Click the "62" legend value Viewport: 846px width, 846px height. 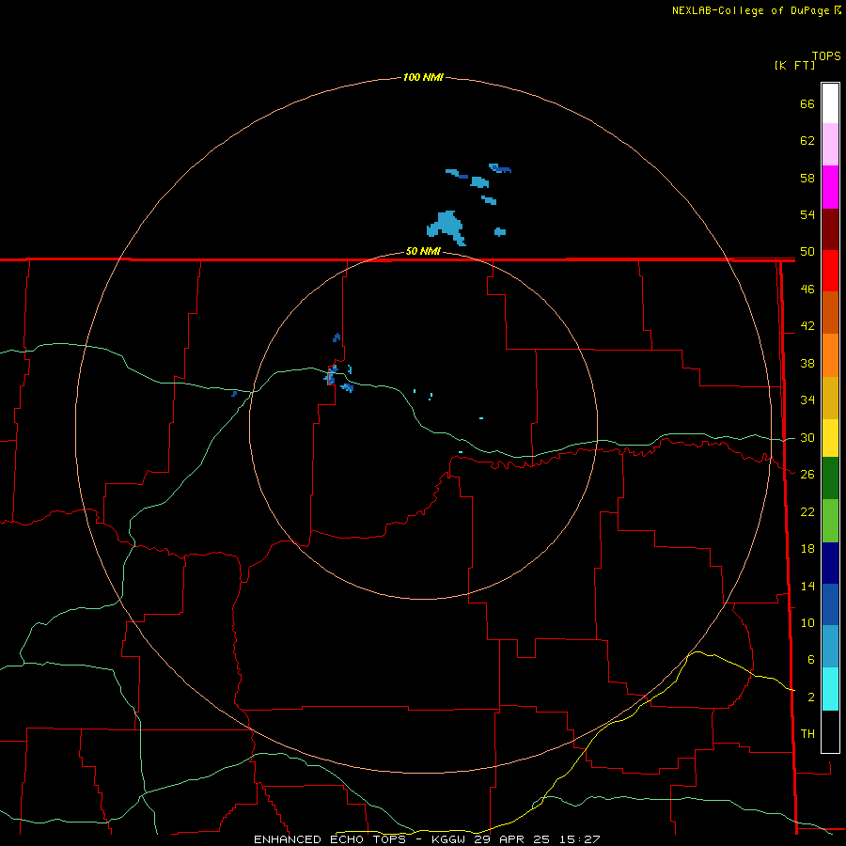point(807,141)
